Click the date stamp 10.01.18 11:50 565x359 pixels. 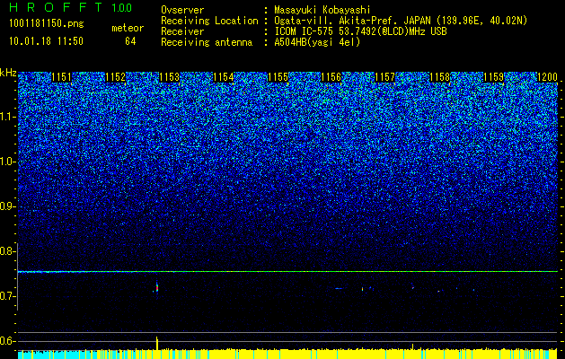click(46, 41)
